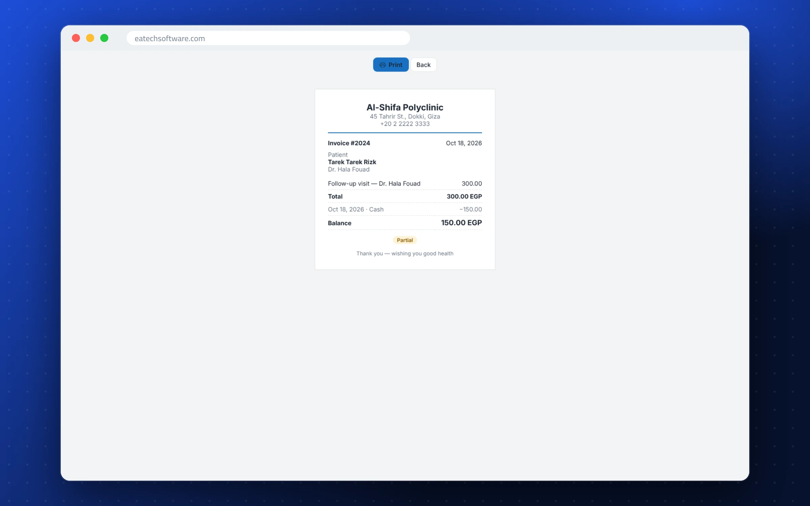The width and height of the screenshot is (810, 506).
Task: Click the Print button
Action: coord(391,65)
